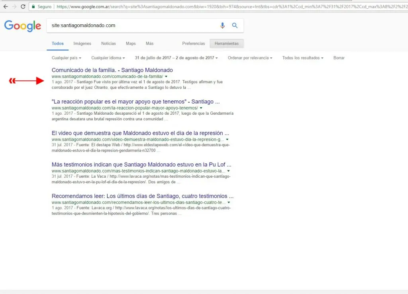Switch to the Noticias tab
The height and width of the screenshot is (294, 408).
click(108, 43)
